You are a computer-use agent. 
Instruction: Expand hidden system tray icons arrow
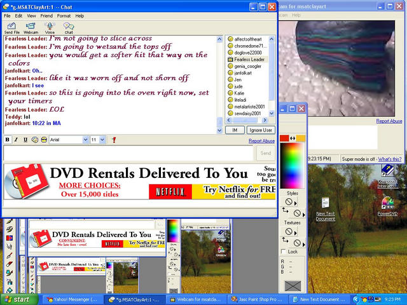point(355,300)
